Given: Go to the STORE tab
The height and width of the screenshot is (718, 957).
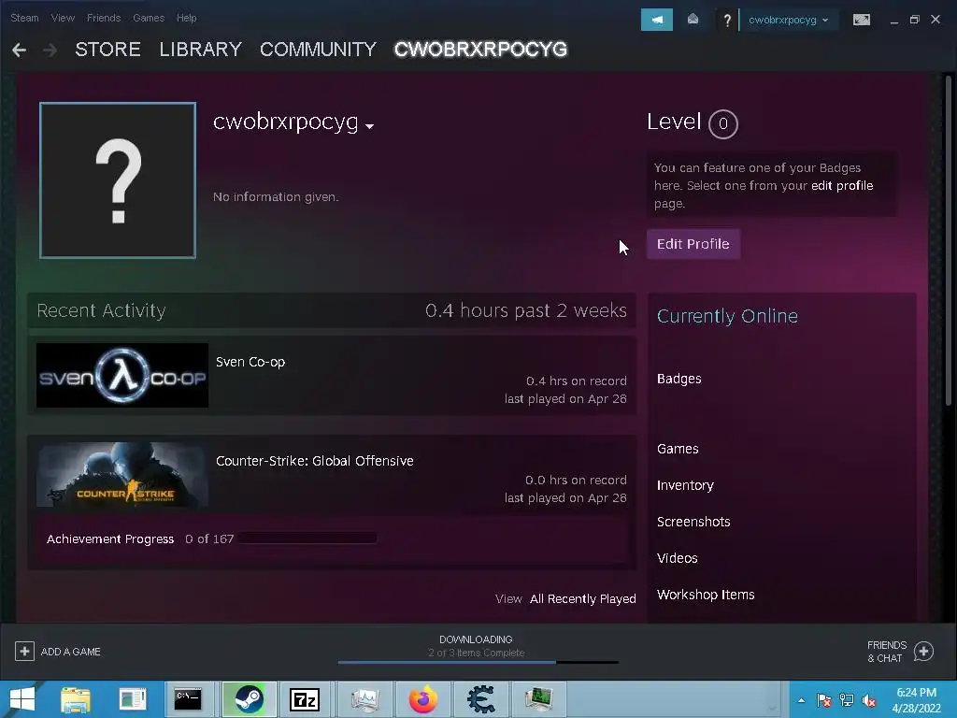Looking at the screenshot, I should (x=108, y=50).
